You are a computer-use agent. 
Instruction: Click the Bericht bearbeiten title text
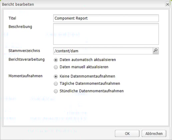(x=18, y=4)
